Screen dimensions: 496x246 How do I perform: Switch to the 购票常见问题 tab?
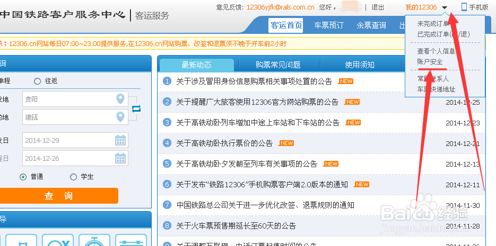[x=278, y=65]
